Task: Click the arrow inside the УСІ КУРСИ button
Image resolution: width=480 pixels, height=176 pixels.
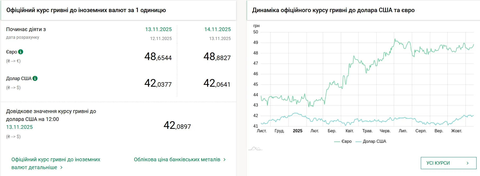Action: [467, 163]
